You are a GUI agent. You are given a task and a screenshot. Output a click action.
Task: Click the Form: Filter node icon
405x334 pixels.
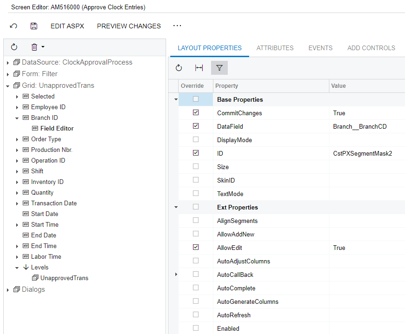[17, 74]
